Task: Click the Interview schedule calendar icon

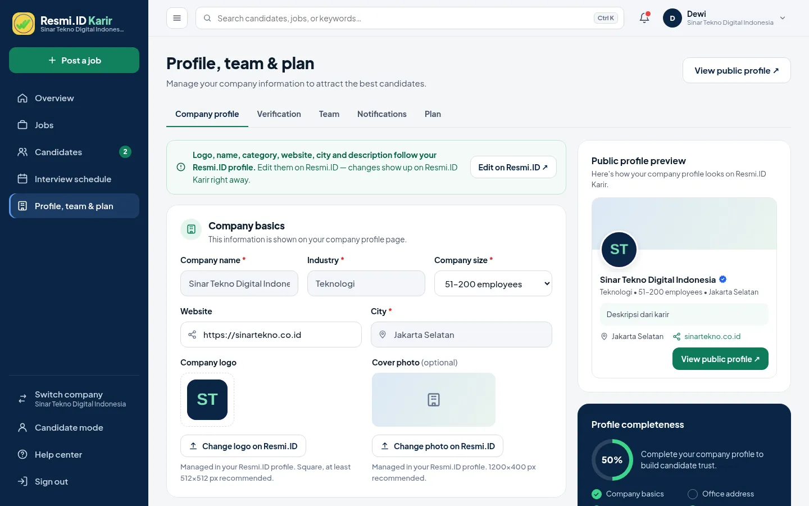Action: pyautogui.click(x=22, y=179)
